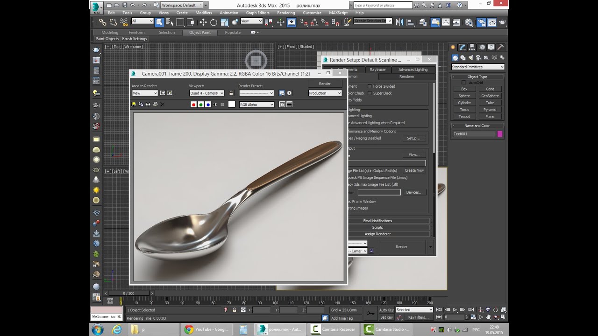
Task: Click the magenta object color swatch
Action: 500,134
